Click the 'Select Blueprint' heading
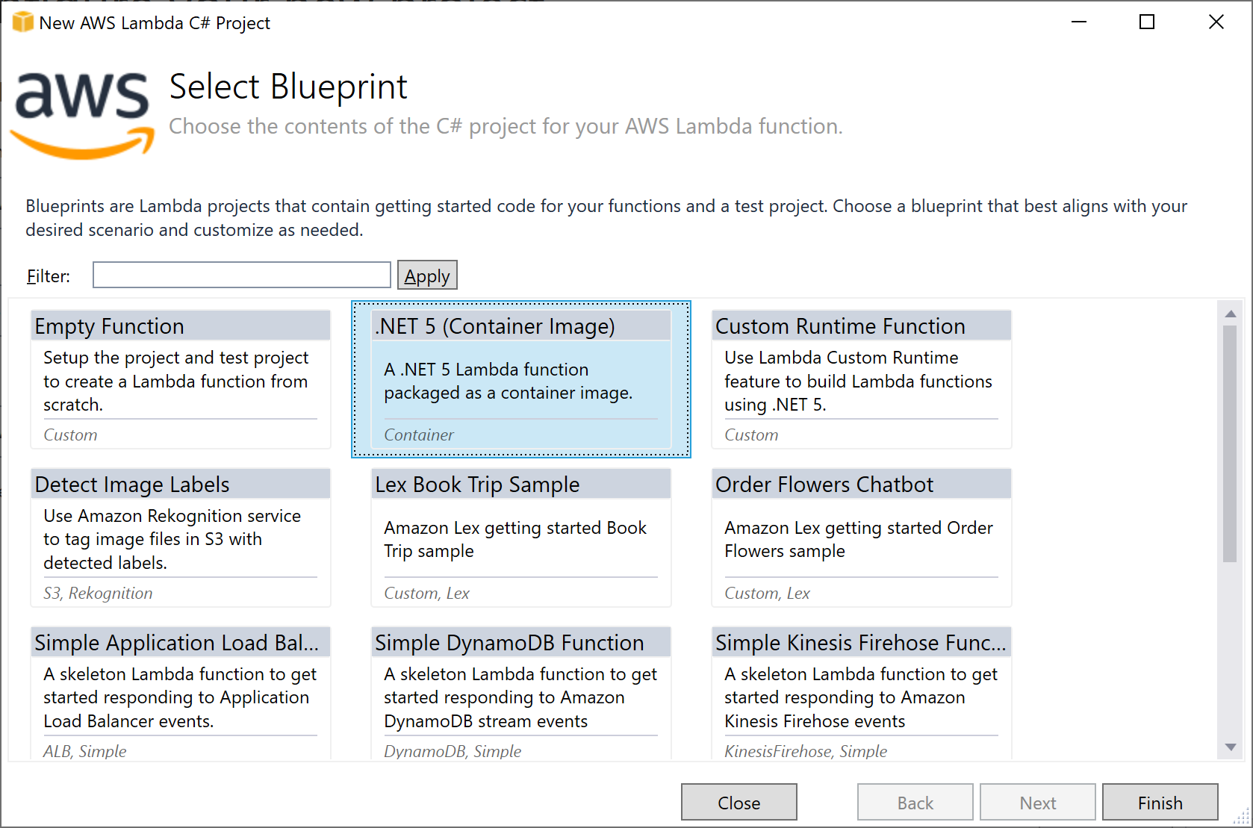The image size is (1253, 828). coord(288,87)
